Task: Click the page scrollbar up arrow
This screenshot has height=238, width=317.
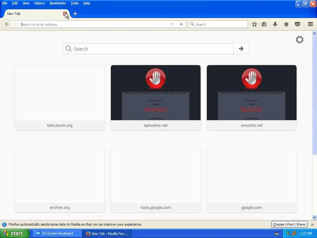Action: 315,33
